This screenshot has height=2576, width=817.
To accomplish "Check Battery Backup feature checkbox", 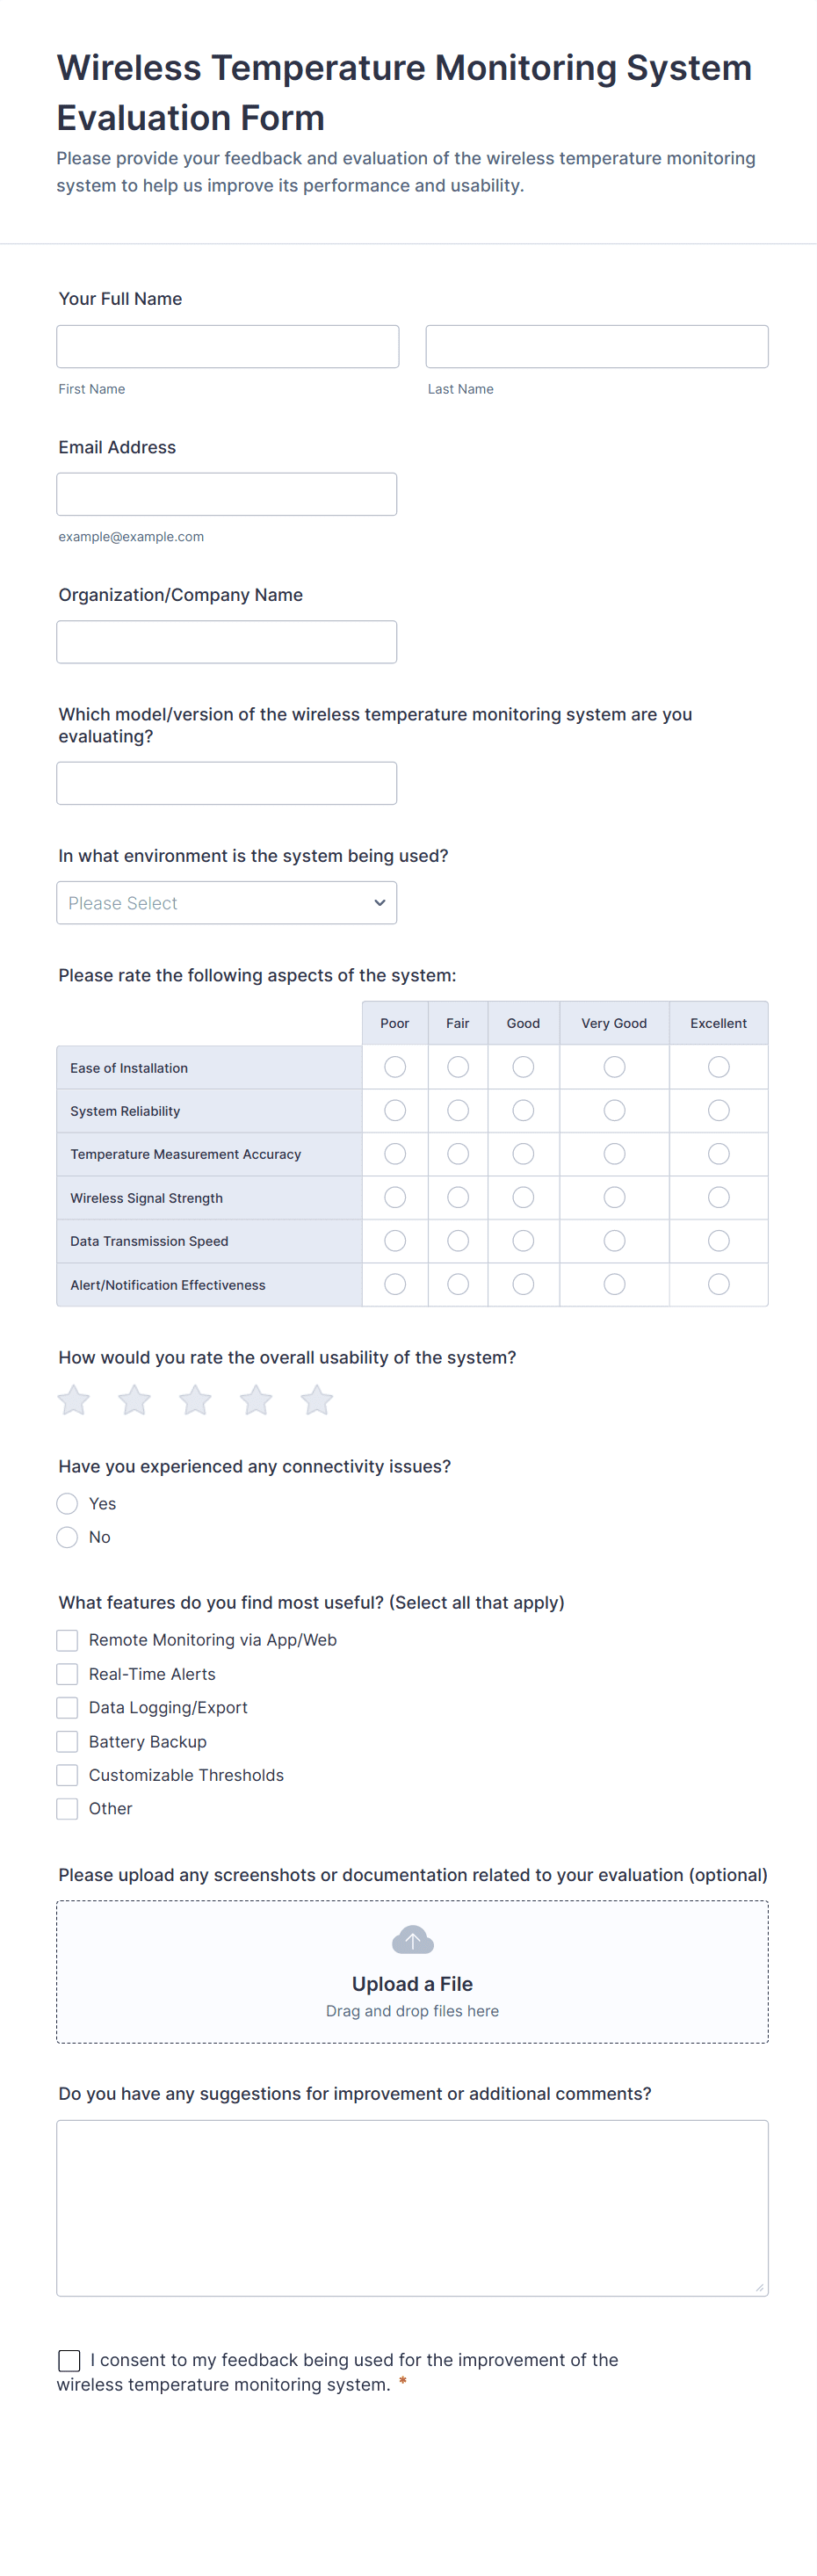I will pyautogui.click(x=67, y=1742).
